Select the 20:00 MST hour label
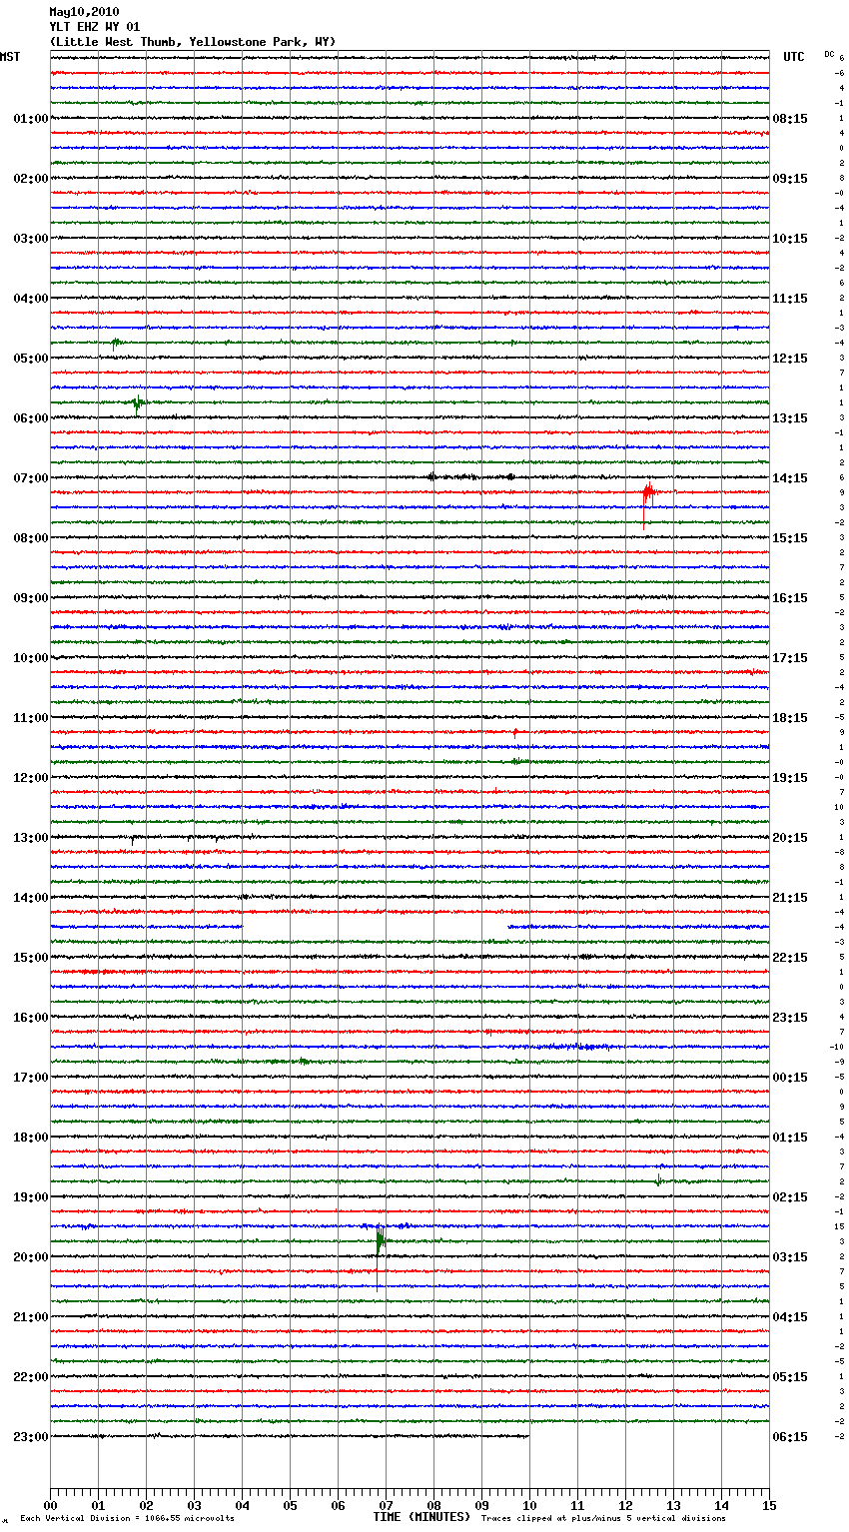Image resolution: width=849 pixels, height=1532 pixels. (31, 1257)
